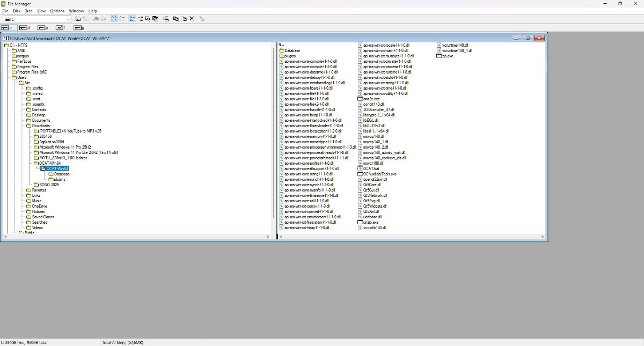Open the Tree menu
This screenshot has width=644, height=346.
tap(28, 11)
